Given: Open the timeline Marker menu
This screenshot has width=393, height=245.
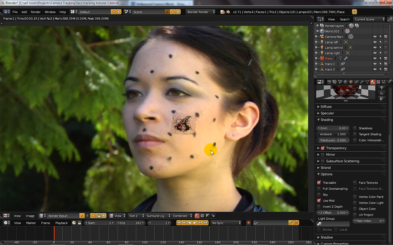Looking at the screenshot, I should click(x=31, y=223).
